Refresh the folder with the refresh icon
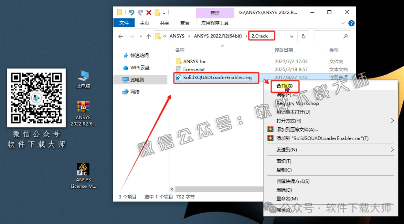Viewport: 404px width, 224px height. [303, 37]
